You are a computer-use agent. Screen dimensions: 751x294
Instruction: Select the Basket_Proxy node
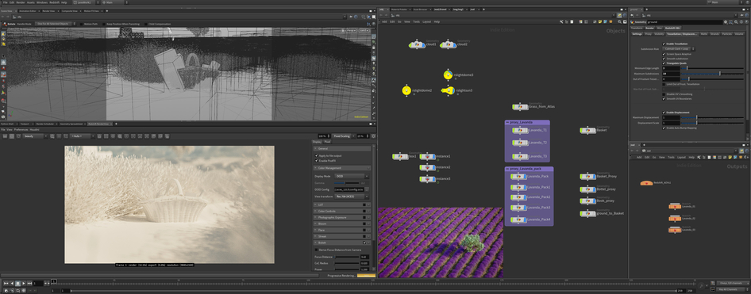click(x=587, y=177)
